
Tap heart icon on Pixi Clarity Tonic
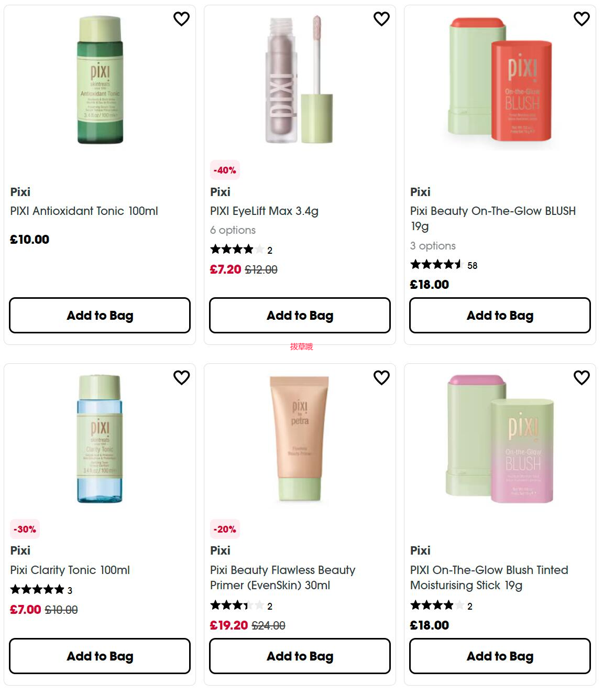pyautogui.click(x=181, y=377)
